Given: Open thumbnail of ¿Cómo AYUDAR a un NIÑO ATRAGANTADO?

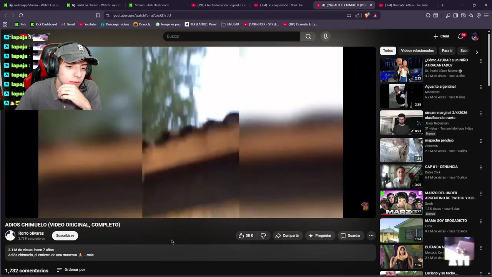Looking at the screenshot, I should click(x=401, y=70).
